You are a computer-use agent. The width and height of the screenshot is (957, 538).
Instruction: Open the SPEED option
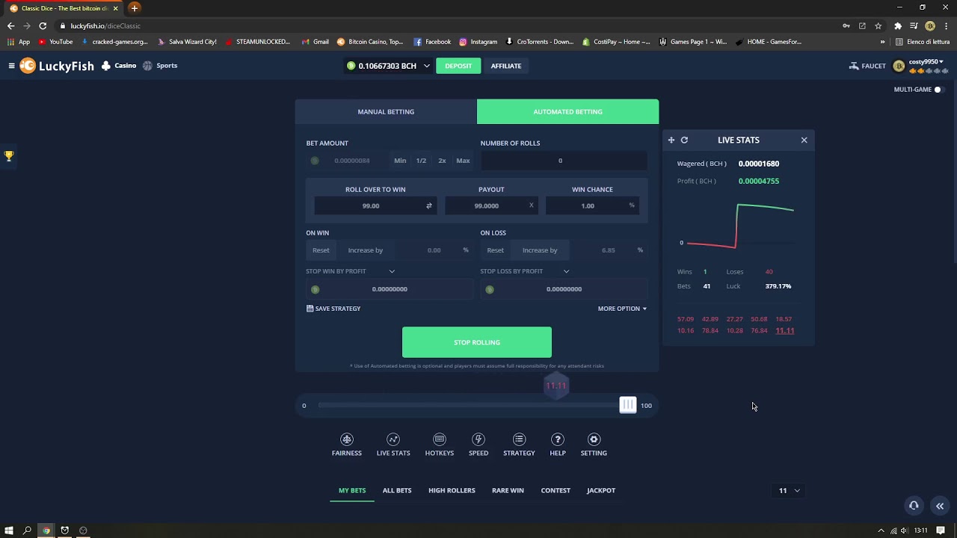tap(478, 445)
